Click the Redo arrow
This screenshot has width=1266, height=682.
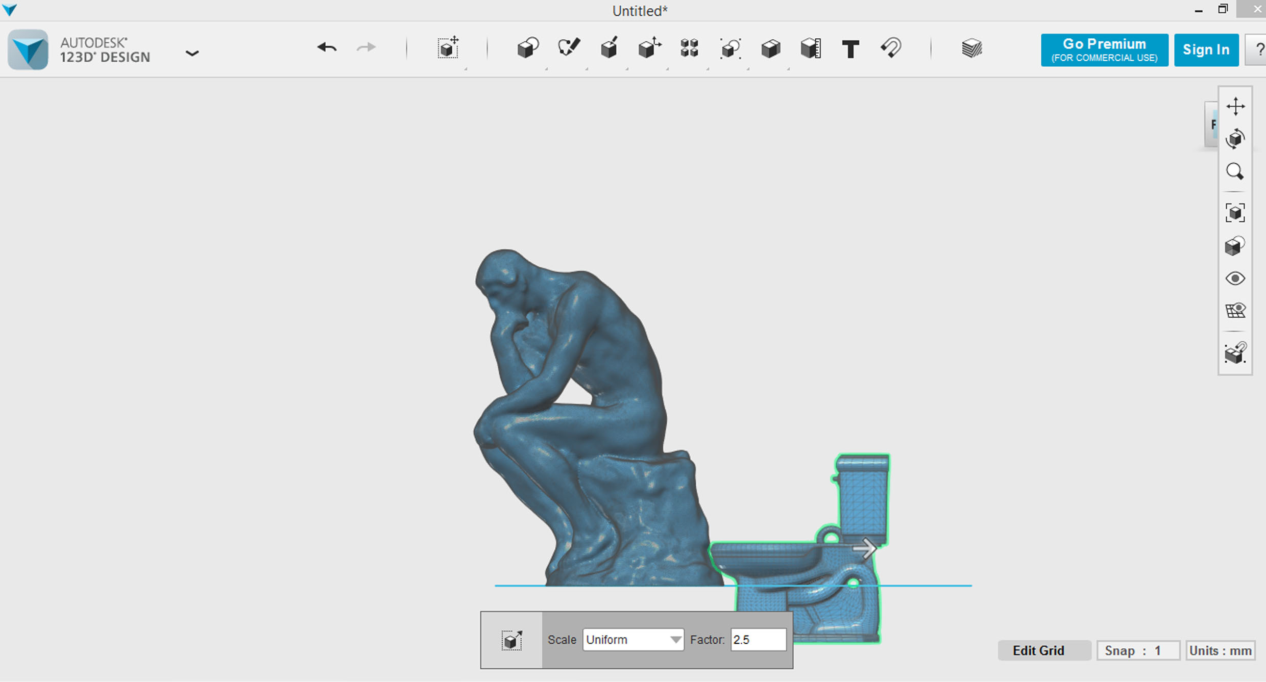pyautogui.click(x=366, y=48)
